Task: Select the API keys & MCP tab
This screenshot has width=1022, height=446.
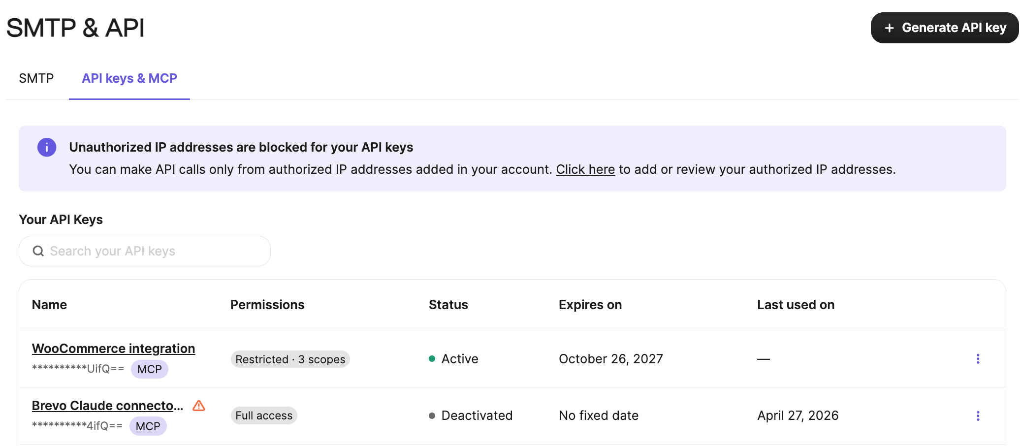Action: (x=129, y=78)
